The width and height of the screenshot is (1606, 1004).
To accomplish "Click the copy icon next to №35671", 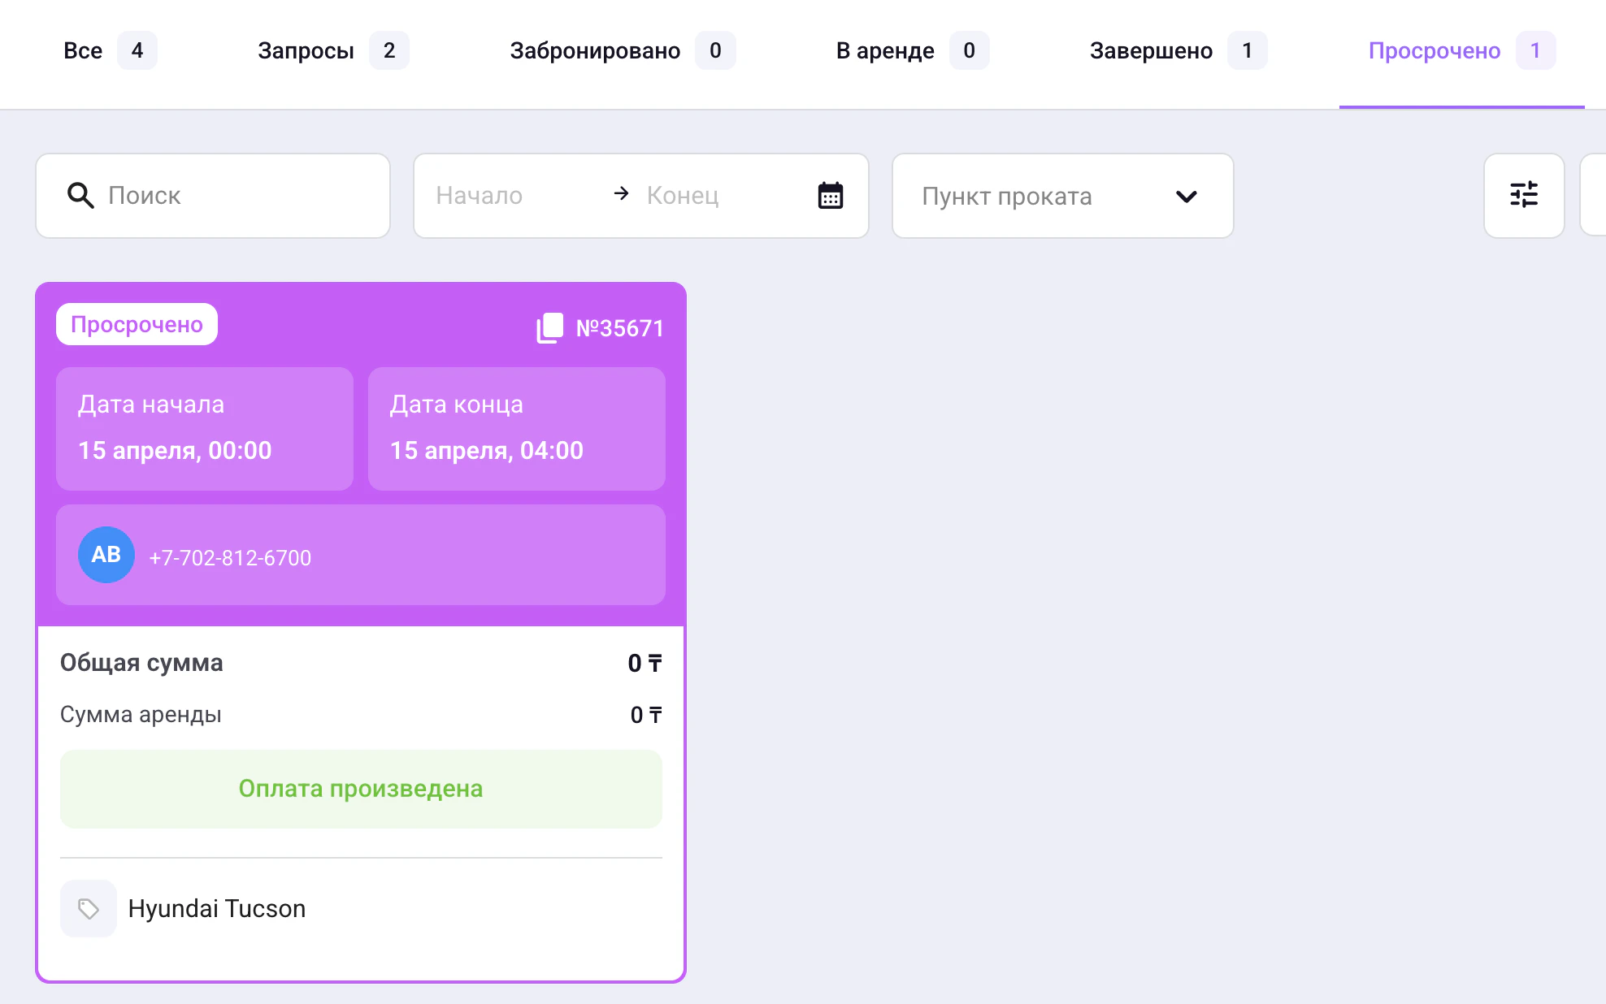I will pos(549,327).
